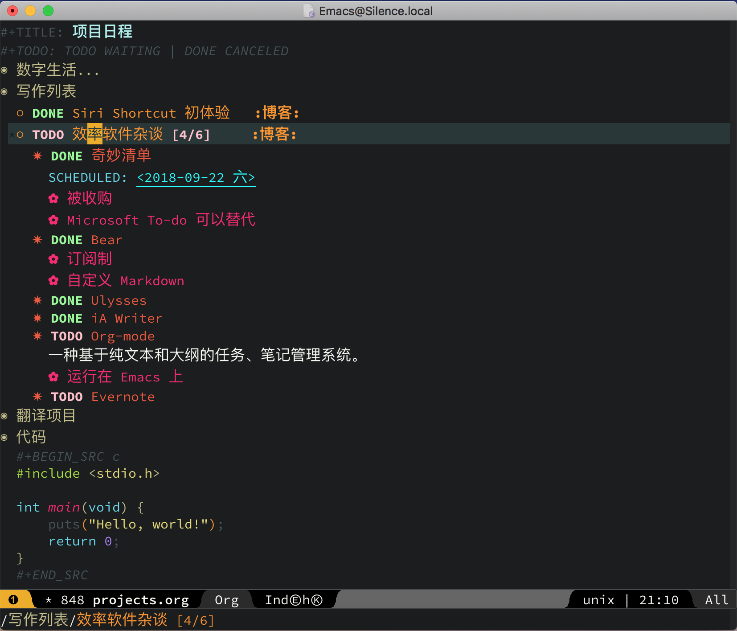Fold Org-mode entry via its star bullet

[x=37, y=336]
